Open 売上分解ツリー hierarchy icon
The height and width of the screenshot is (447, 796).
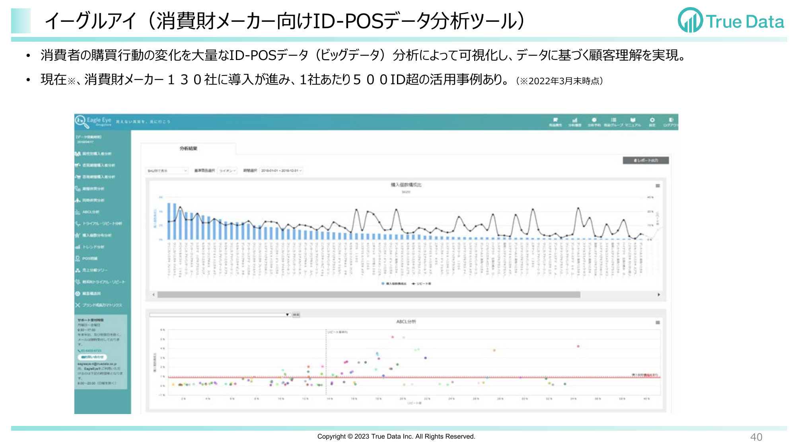point(78,270)
